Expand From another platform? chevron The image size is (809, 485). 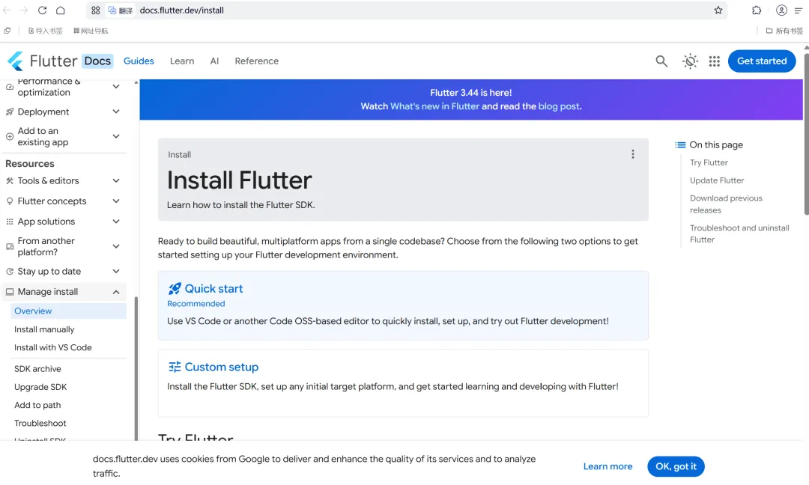point(116,246)
